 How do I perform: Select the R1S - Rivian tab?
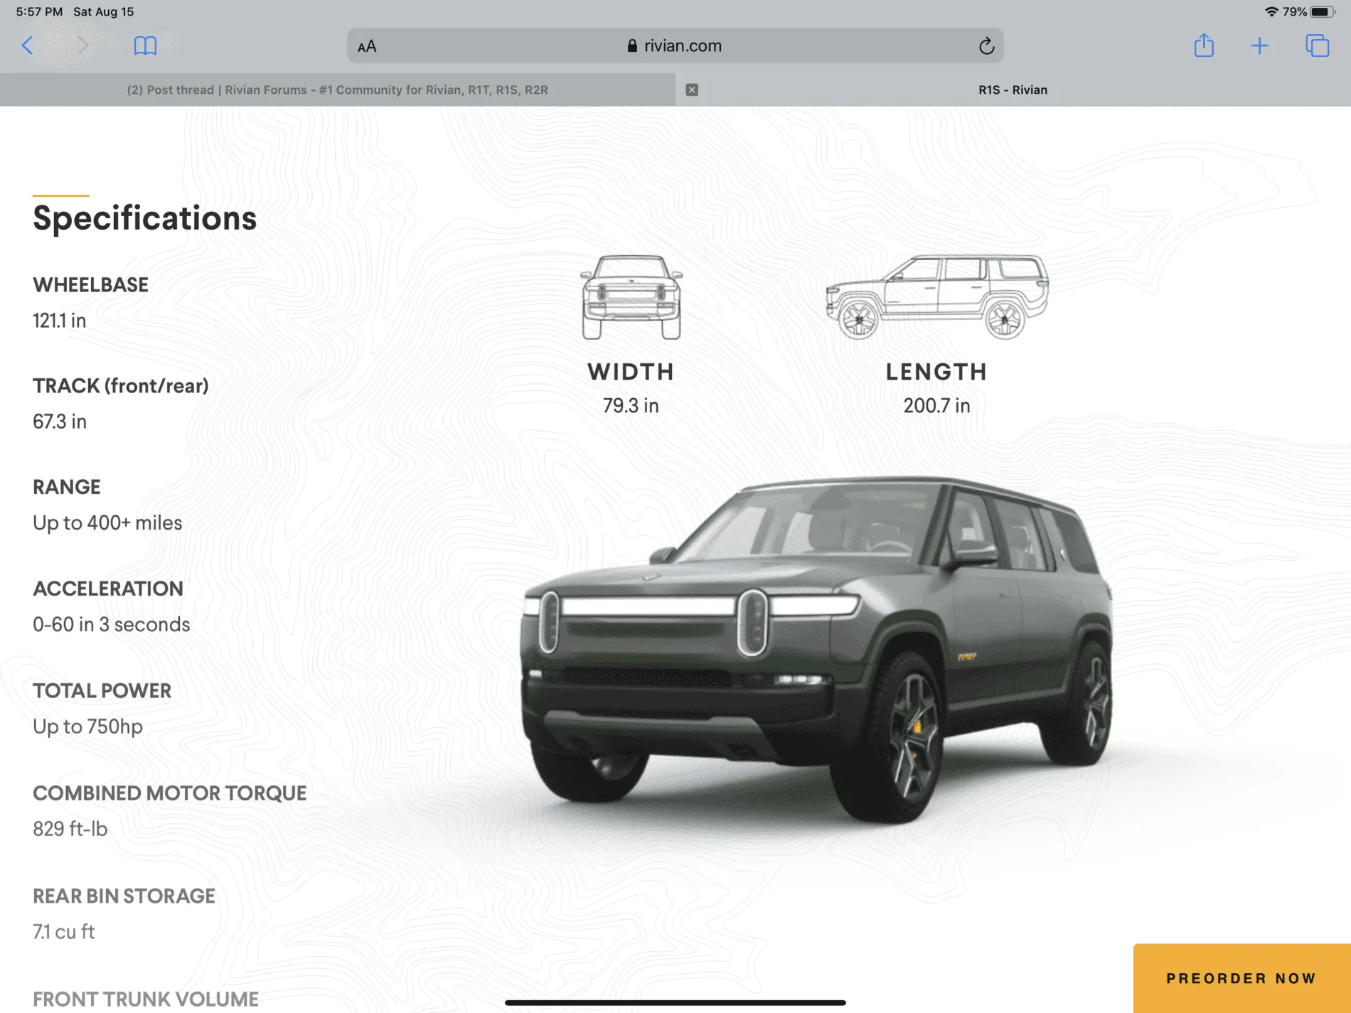click(x=1013, y=90)
